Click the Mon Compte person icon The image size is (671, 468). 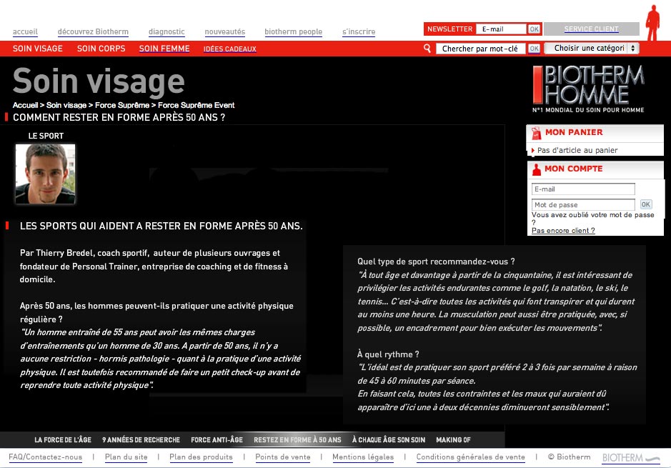tap(536, 169)
